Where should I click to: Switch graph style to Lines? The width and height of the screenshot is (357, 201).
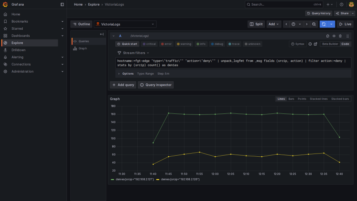coord(281,99)
